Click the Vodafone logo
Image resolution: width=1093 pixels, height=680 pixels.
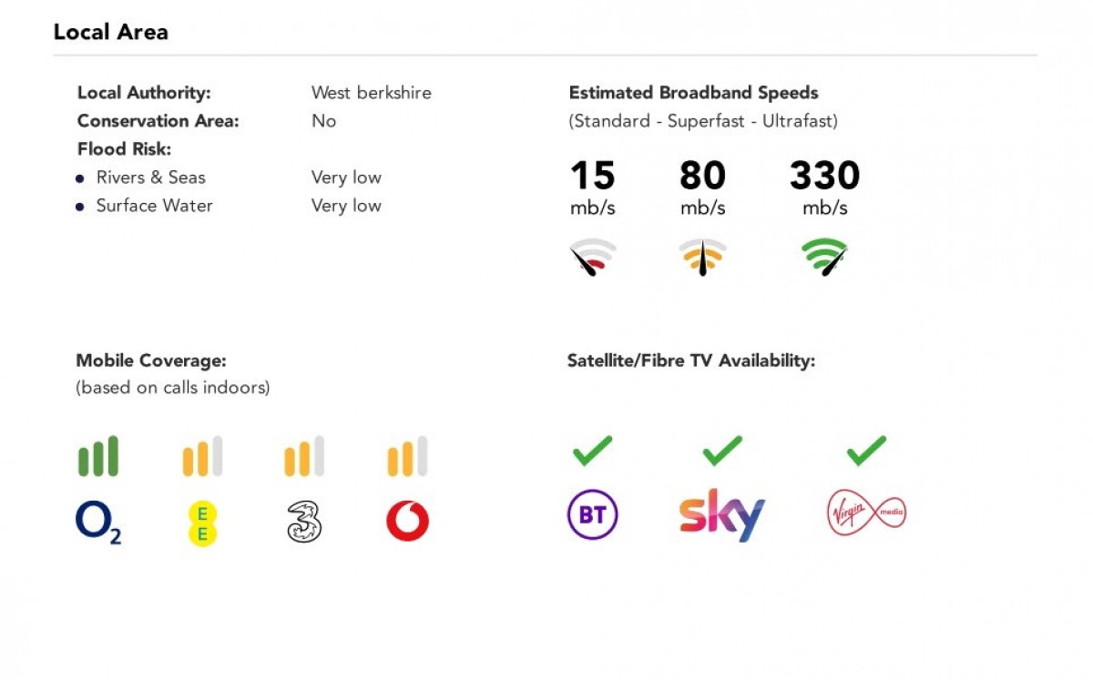pos(407,523)
